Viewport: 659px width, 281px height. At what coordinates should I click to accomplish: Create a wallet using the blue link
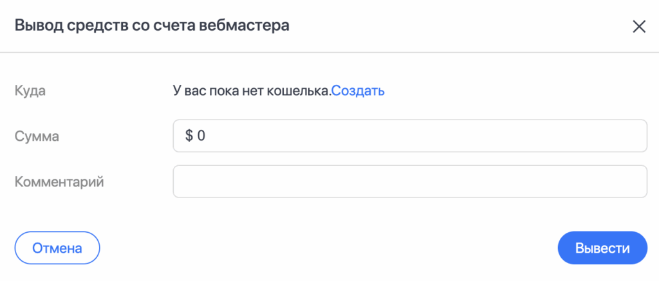(358, 91)
